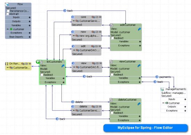The image size is (191, 135).
Task: Click the managePayments subflow icon
Action: [162, 89]
